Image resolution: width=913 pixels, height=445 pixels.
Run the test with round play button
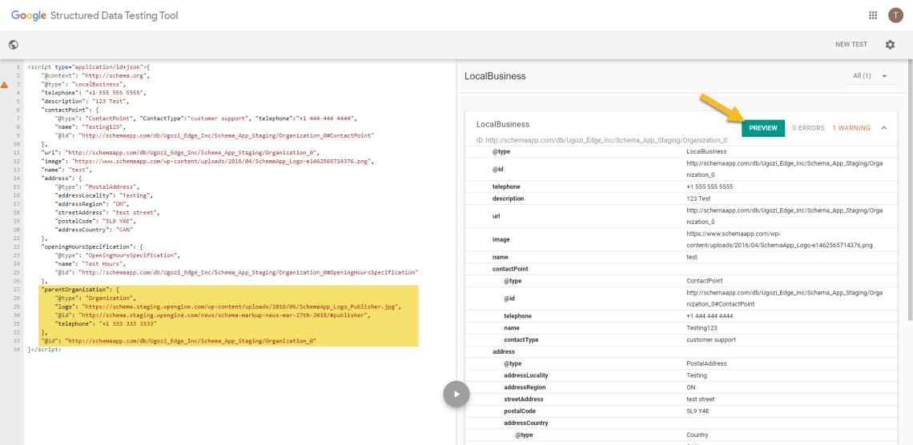click(x=456, y=394)
